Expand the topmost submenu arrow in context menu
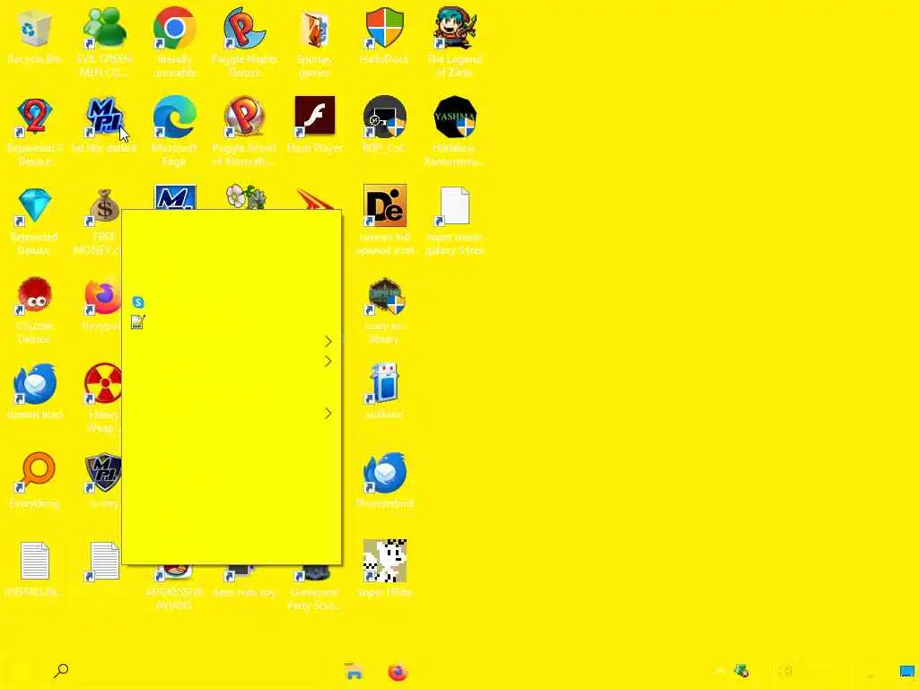This screenshot has height=689, width=919. [328, 342]
